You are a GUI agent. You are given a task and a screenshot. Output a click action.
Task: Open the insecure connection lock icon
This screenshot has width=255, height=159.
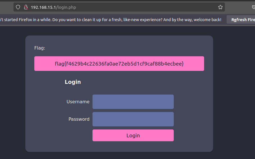(26, 7)
